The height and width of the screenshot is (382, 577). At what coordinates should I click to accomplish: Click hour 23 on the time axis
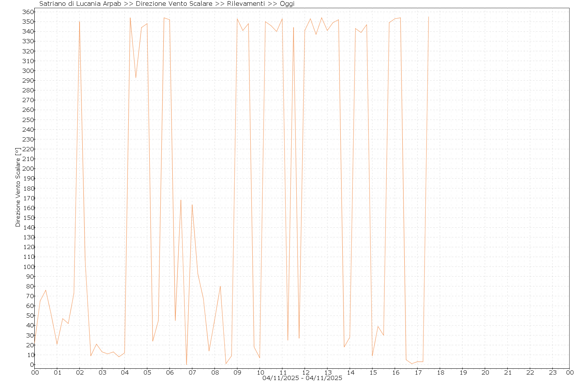pyautogui.click(x=553, y=373)
